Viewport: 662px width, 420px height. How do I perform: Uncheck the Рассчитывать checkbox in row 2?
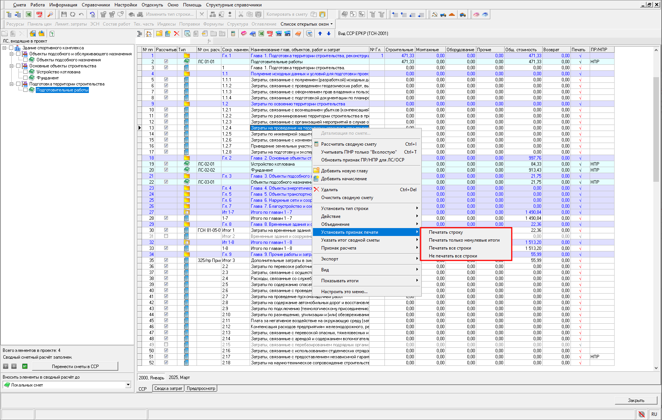pyautogui.click(x=166, y=61)
